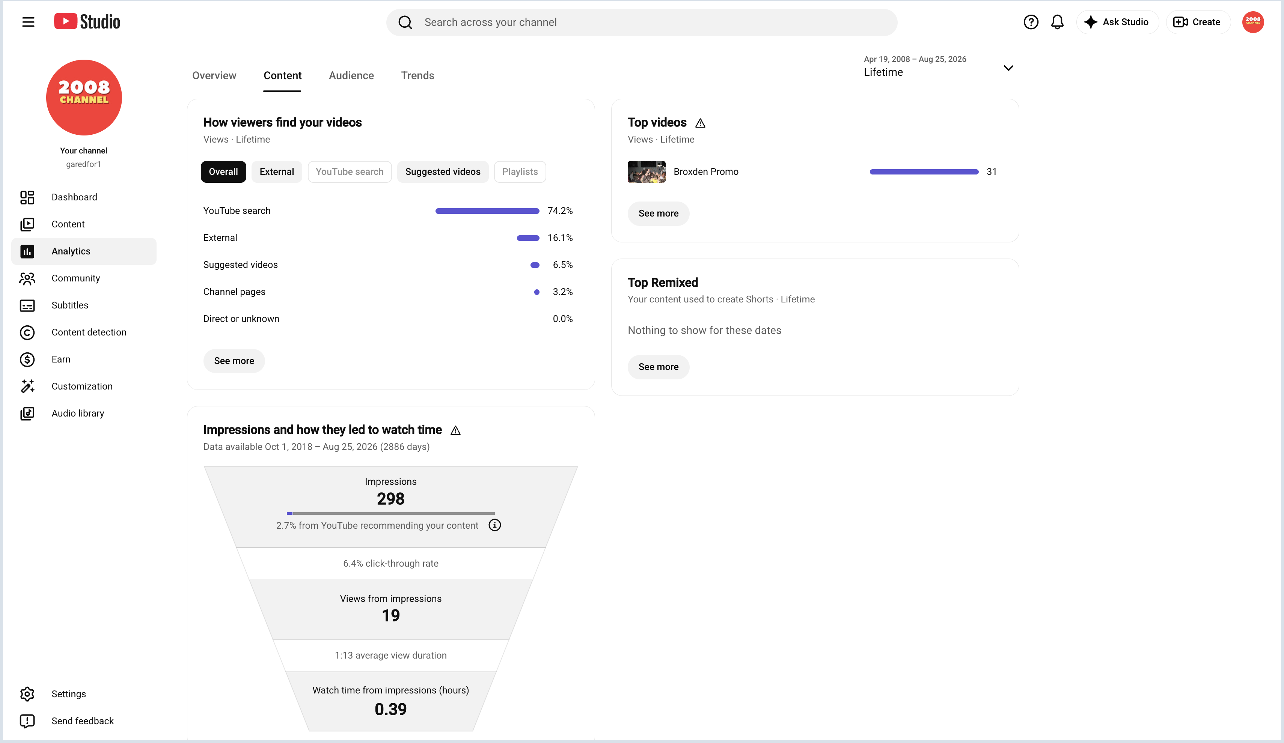Viewport: 1284px width, 743px height.
Task: Switch to the Overview tab
Action: [214, 75]
